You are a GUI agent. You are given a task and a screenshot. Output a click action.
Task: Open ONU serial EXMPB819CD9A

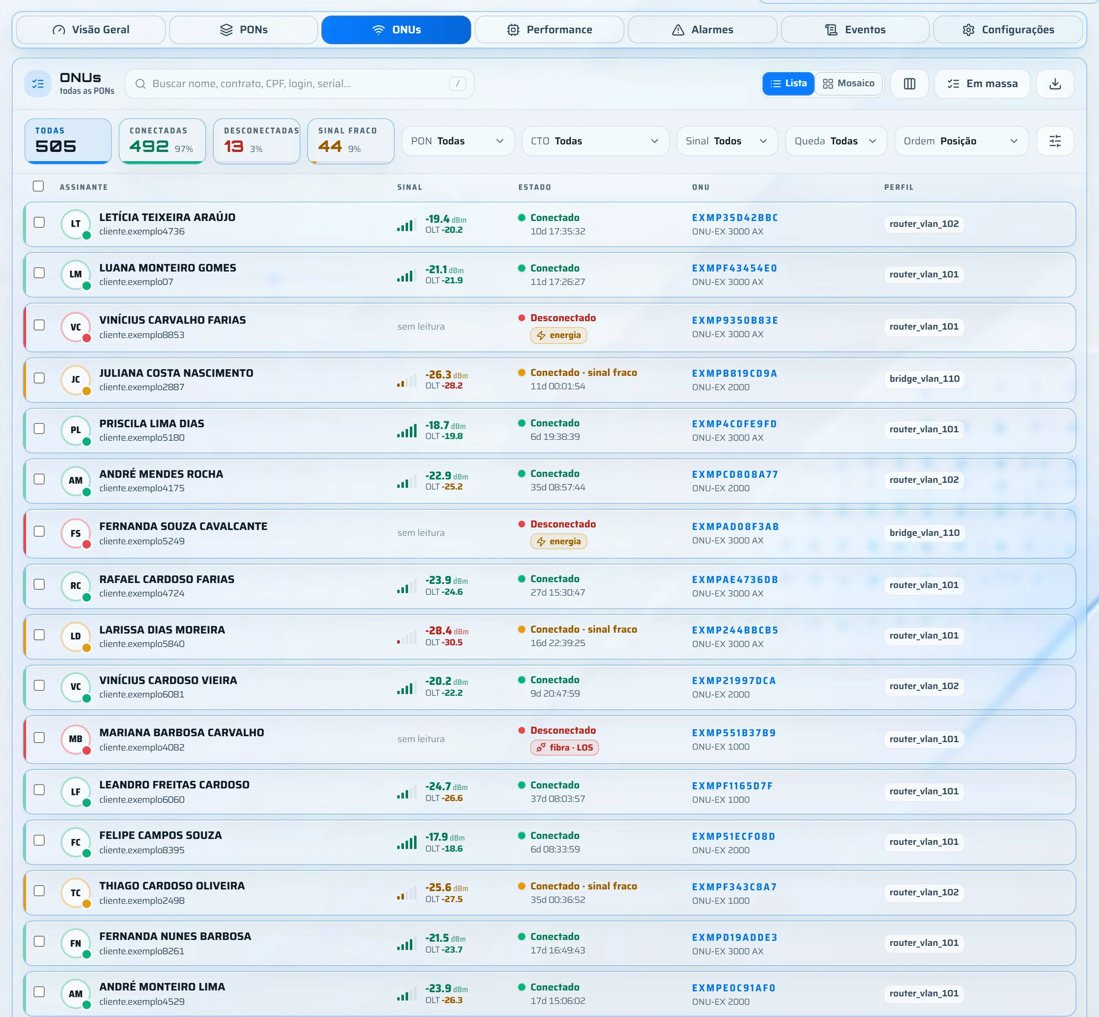point(734,374)
